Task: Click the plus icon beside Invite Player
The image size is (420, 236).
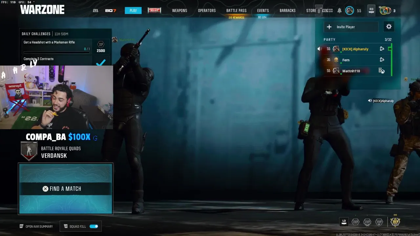Action: coord(329,27)
